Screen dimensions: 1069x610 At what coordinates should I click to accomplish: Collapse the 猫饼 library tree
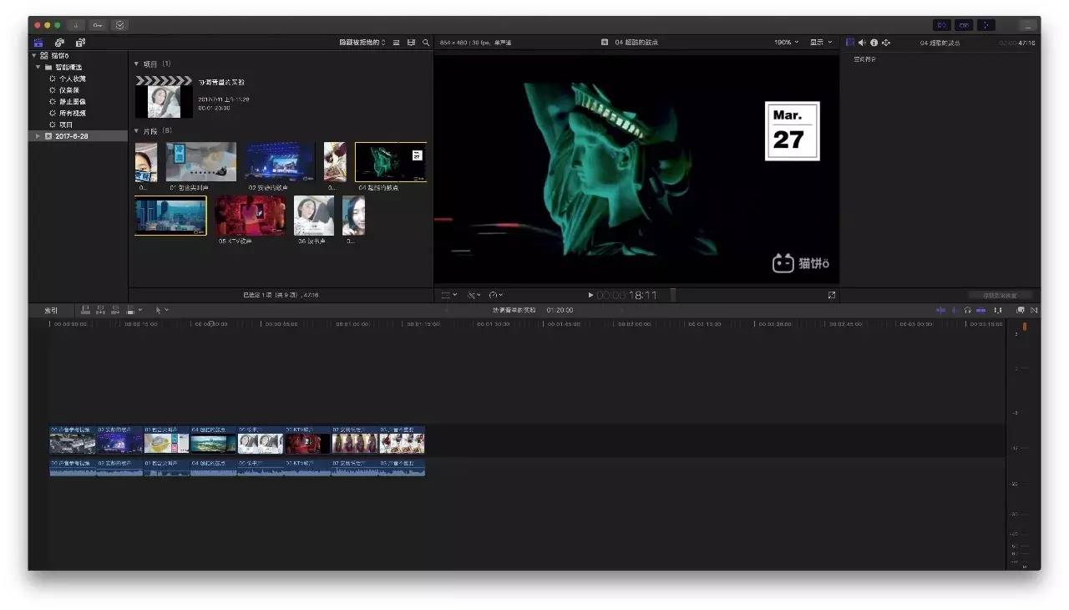33,55
